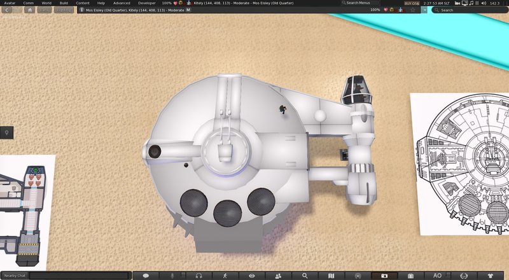Image resolution: width=509 pixels, height=280 pixels.
Task: Click the FPS value 142.3
Action: [495, 3]
